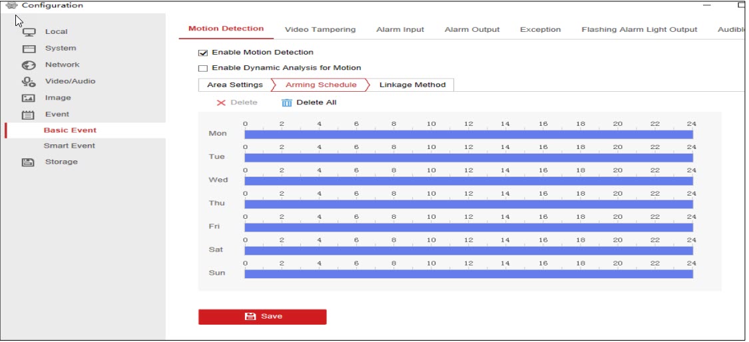The height and width of the screenshot is (342, 749).
Task: Click the Storage disk icon in sidebar
Action: [29, 162]
